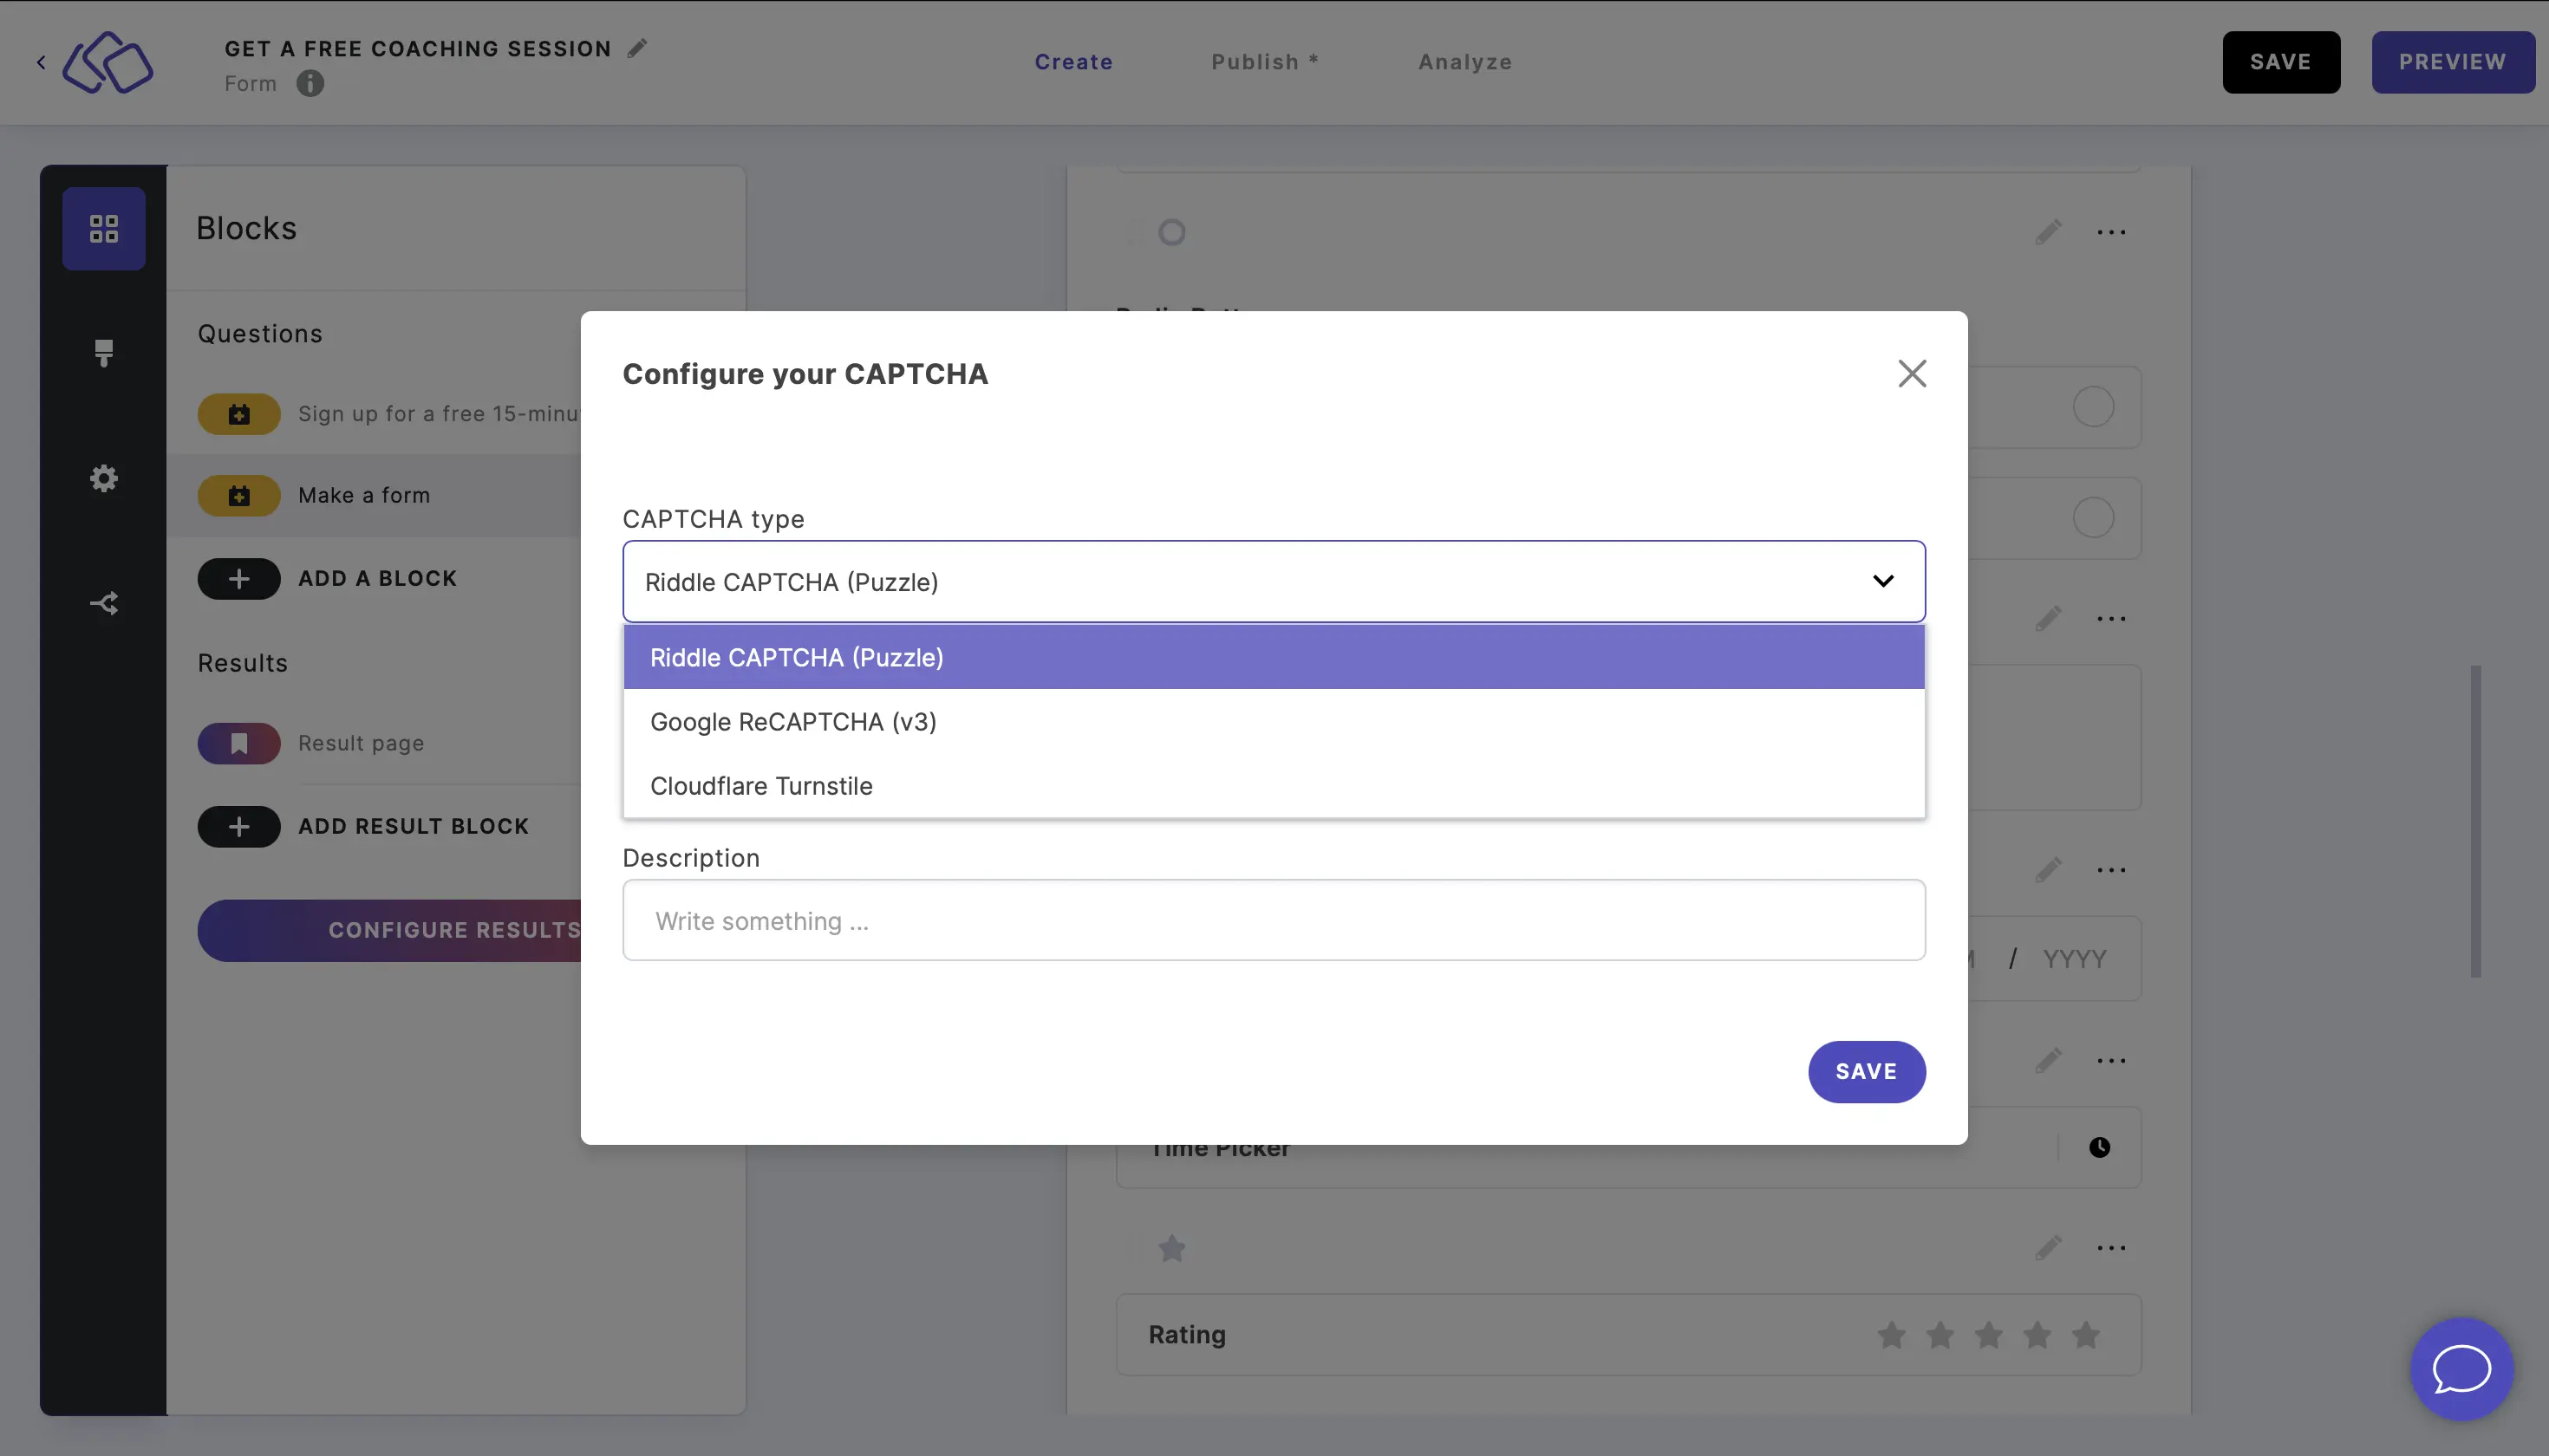2549x1456 pixels.
Task: Edit the rating field via pencil icon
Action: pos(2048,1247)
